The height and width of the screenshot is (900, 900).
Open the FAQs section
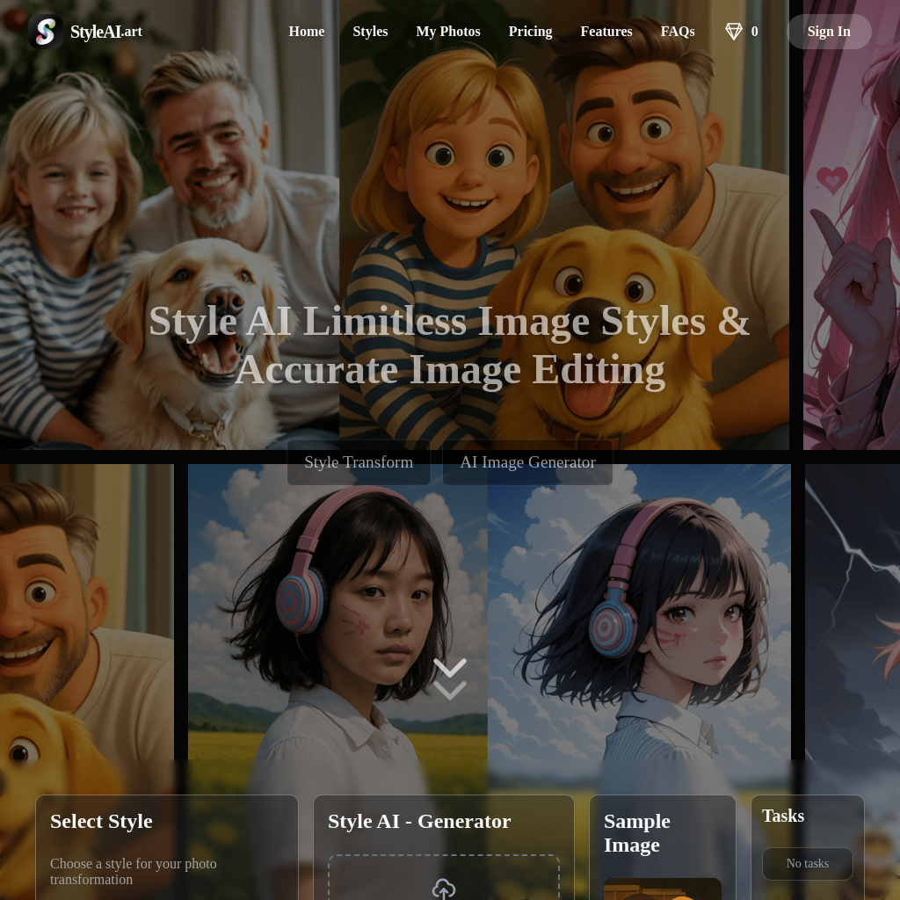[677, 32]
